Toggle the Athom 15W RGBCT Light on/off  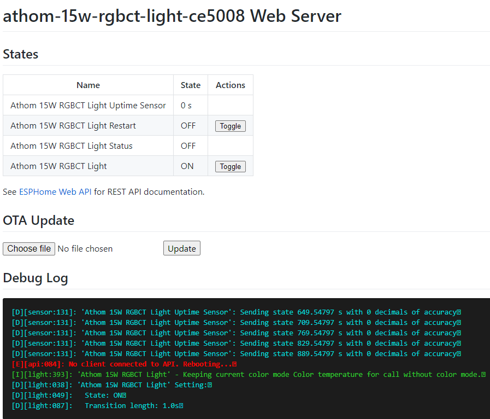tap(230, 167)
